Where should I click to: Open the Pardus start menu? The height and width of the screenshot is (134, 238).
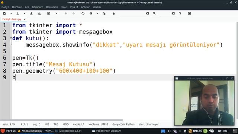point(8,131)
